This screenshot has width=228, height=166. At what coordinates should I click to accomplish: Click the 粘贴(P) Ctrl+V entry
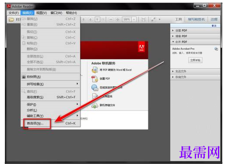[x=50, y=43]
